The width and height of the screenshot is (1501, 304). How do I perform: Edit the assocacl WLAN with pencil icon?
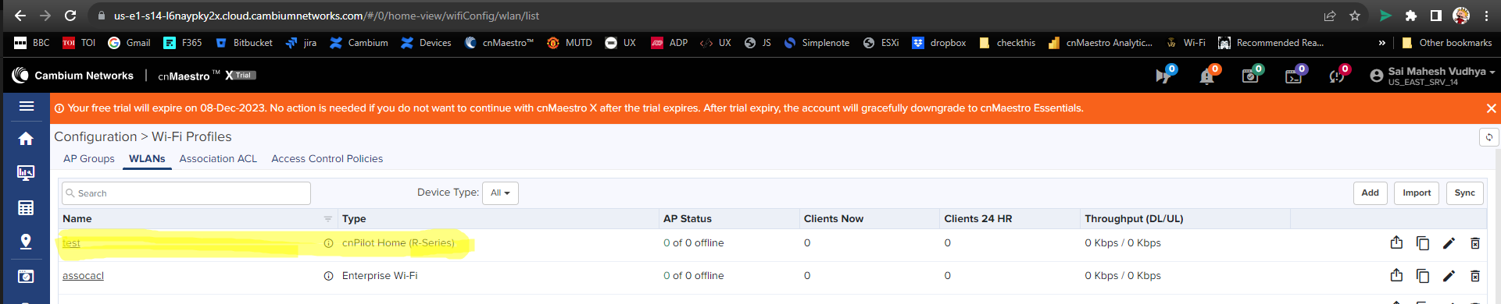[x=1449, y=276]
